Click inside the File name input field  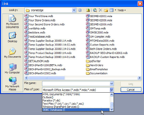[x=76, y=84]
